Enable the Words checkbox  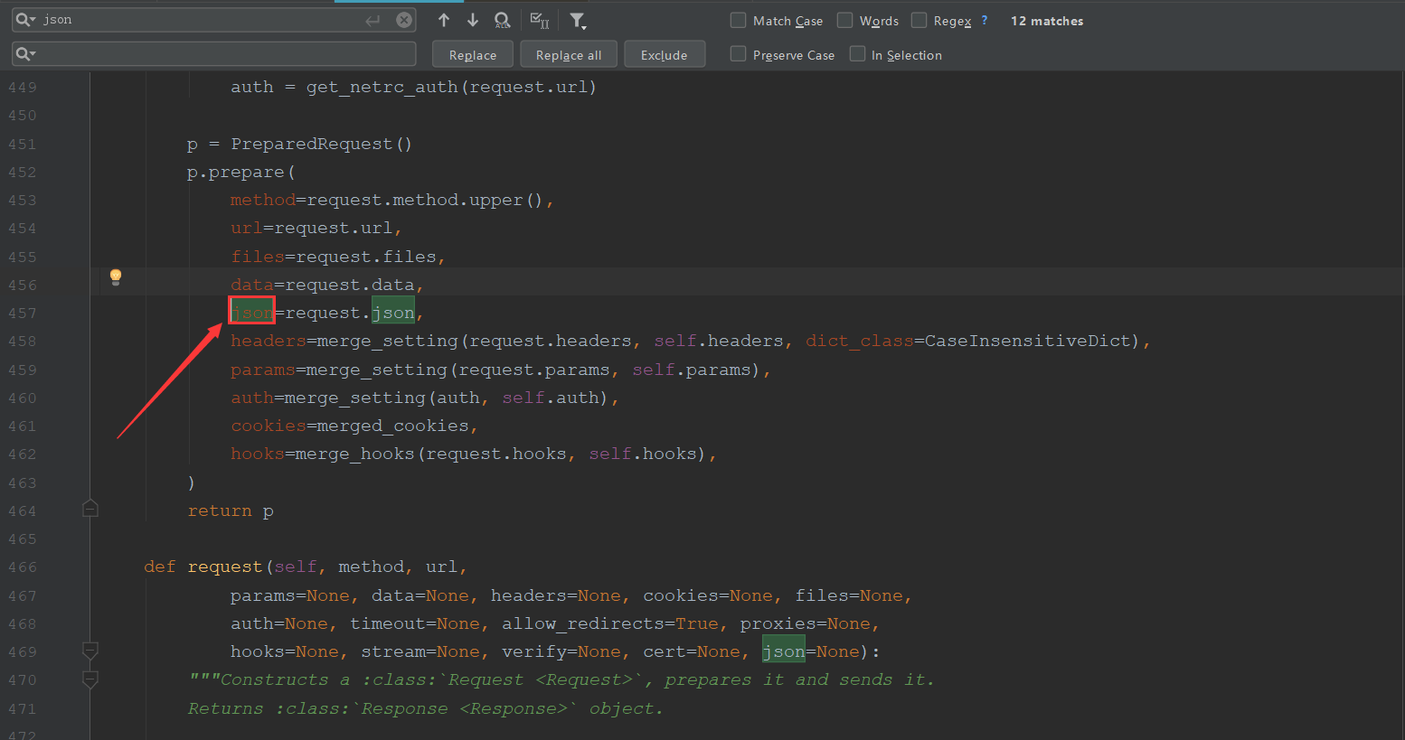845,20
